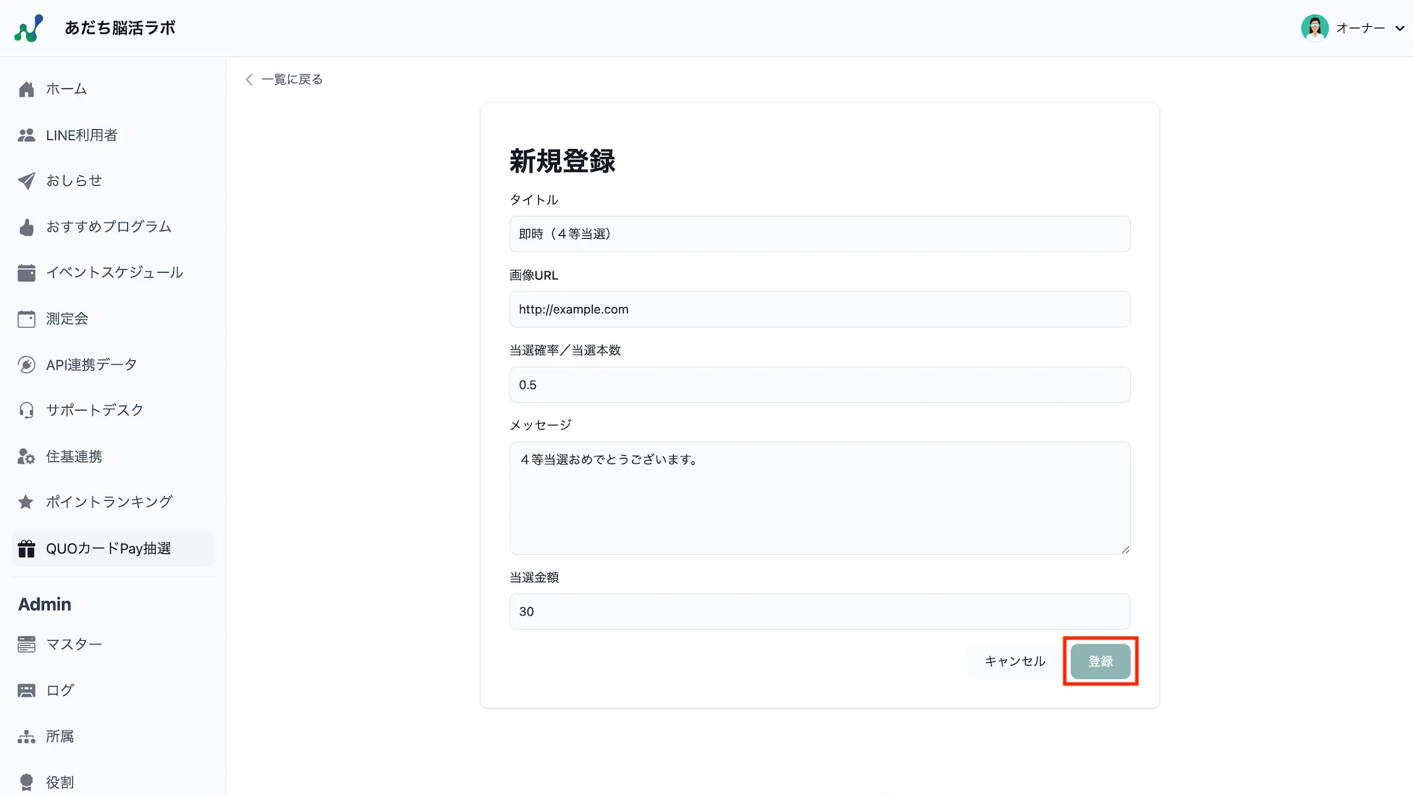Select the thumbs-up icon for おすすめプログラム

[26, 226]
